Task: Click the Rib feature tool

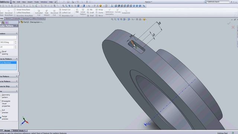Action: pos(90,10)
